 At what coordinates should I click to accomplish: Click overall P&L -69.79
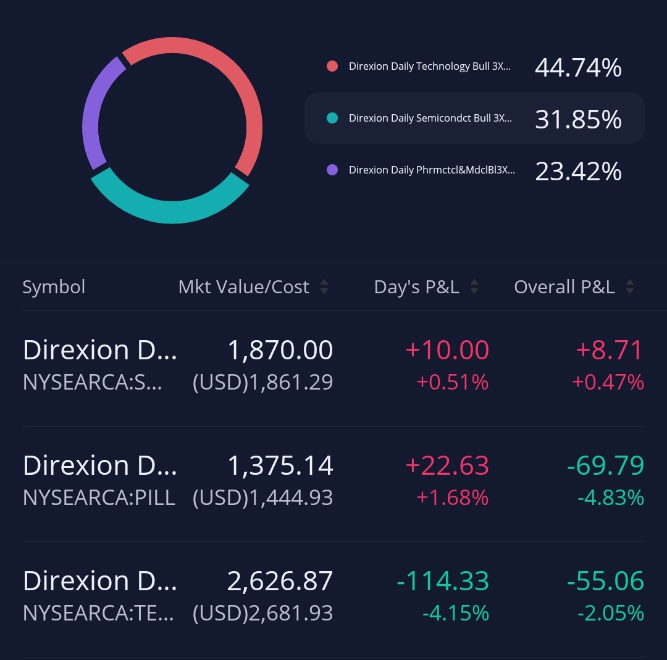606,466
